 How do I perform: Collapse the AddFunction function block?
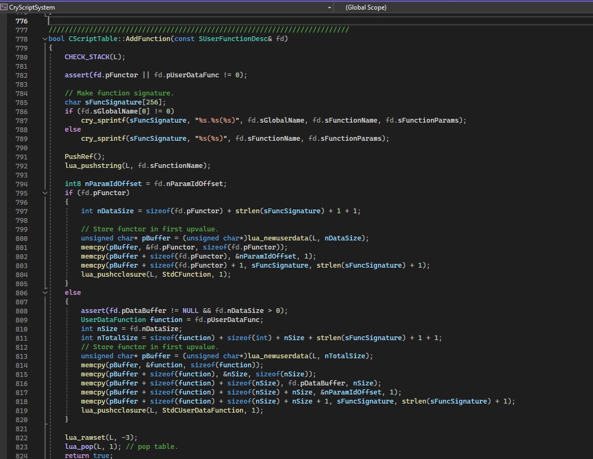pyautogui.click(x=44, y=39)
